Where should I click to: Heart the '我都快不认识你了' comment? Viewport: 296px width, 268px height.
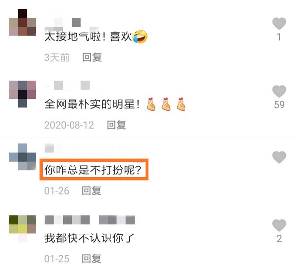279,225
